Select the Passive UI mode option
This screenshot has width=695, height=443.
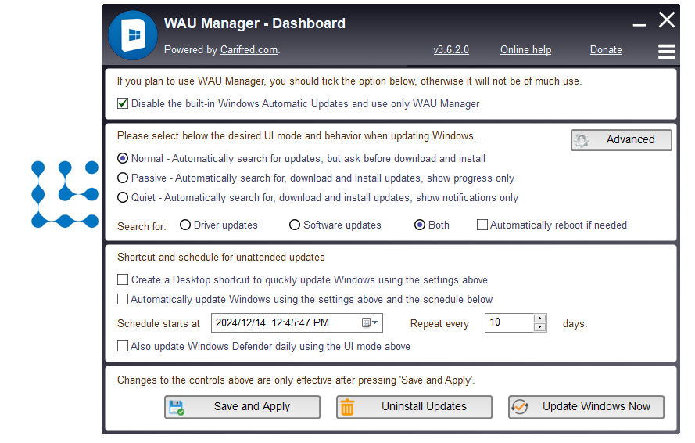point(123,178)
